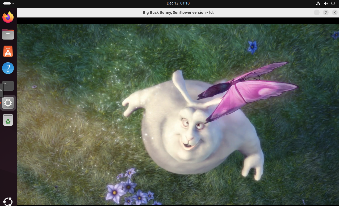Open Terminal from the dock

click(8, 86)
